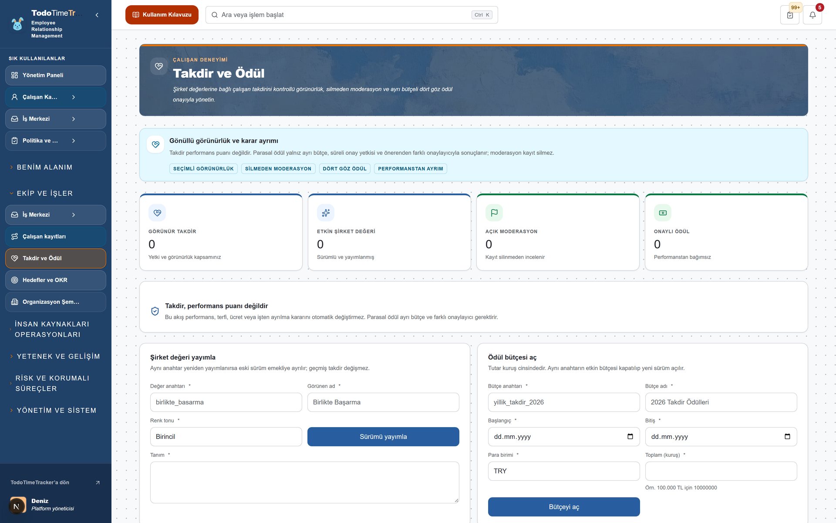Click the search magnifier icon
Viewport: 836px width, 523px height.
(215, 15)
